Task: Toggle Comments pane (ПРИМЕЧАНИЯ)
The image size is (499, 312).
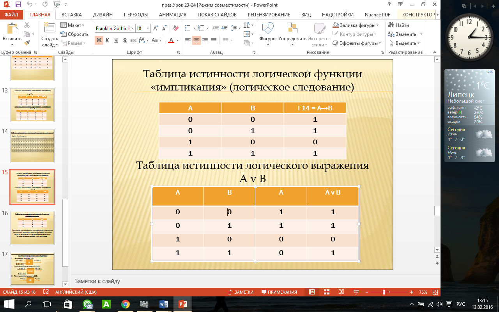Action: (x=279, y=292)
